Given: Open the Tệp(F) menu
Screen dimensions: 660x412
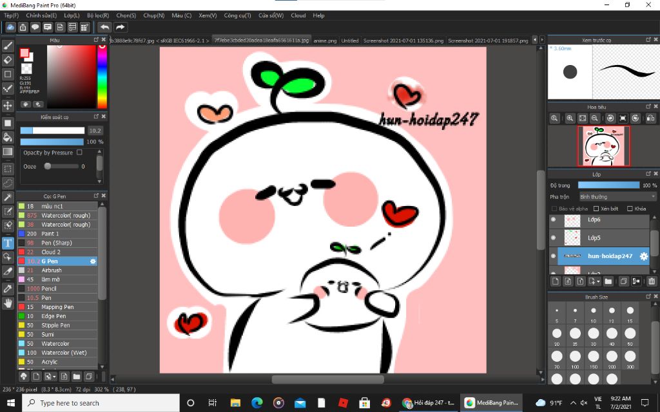Looking at the screenshot, I should click(12, 15).
